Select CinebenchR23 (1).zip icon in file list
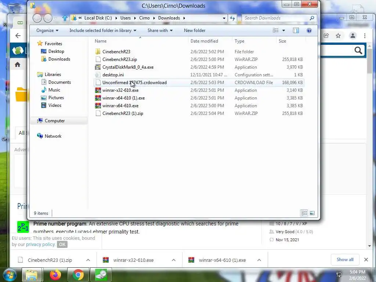 [x=98, y=113]
